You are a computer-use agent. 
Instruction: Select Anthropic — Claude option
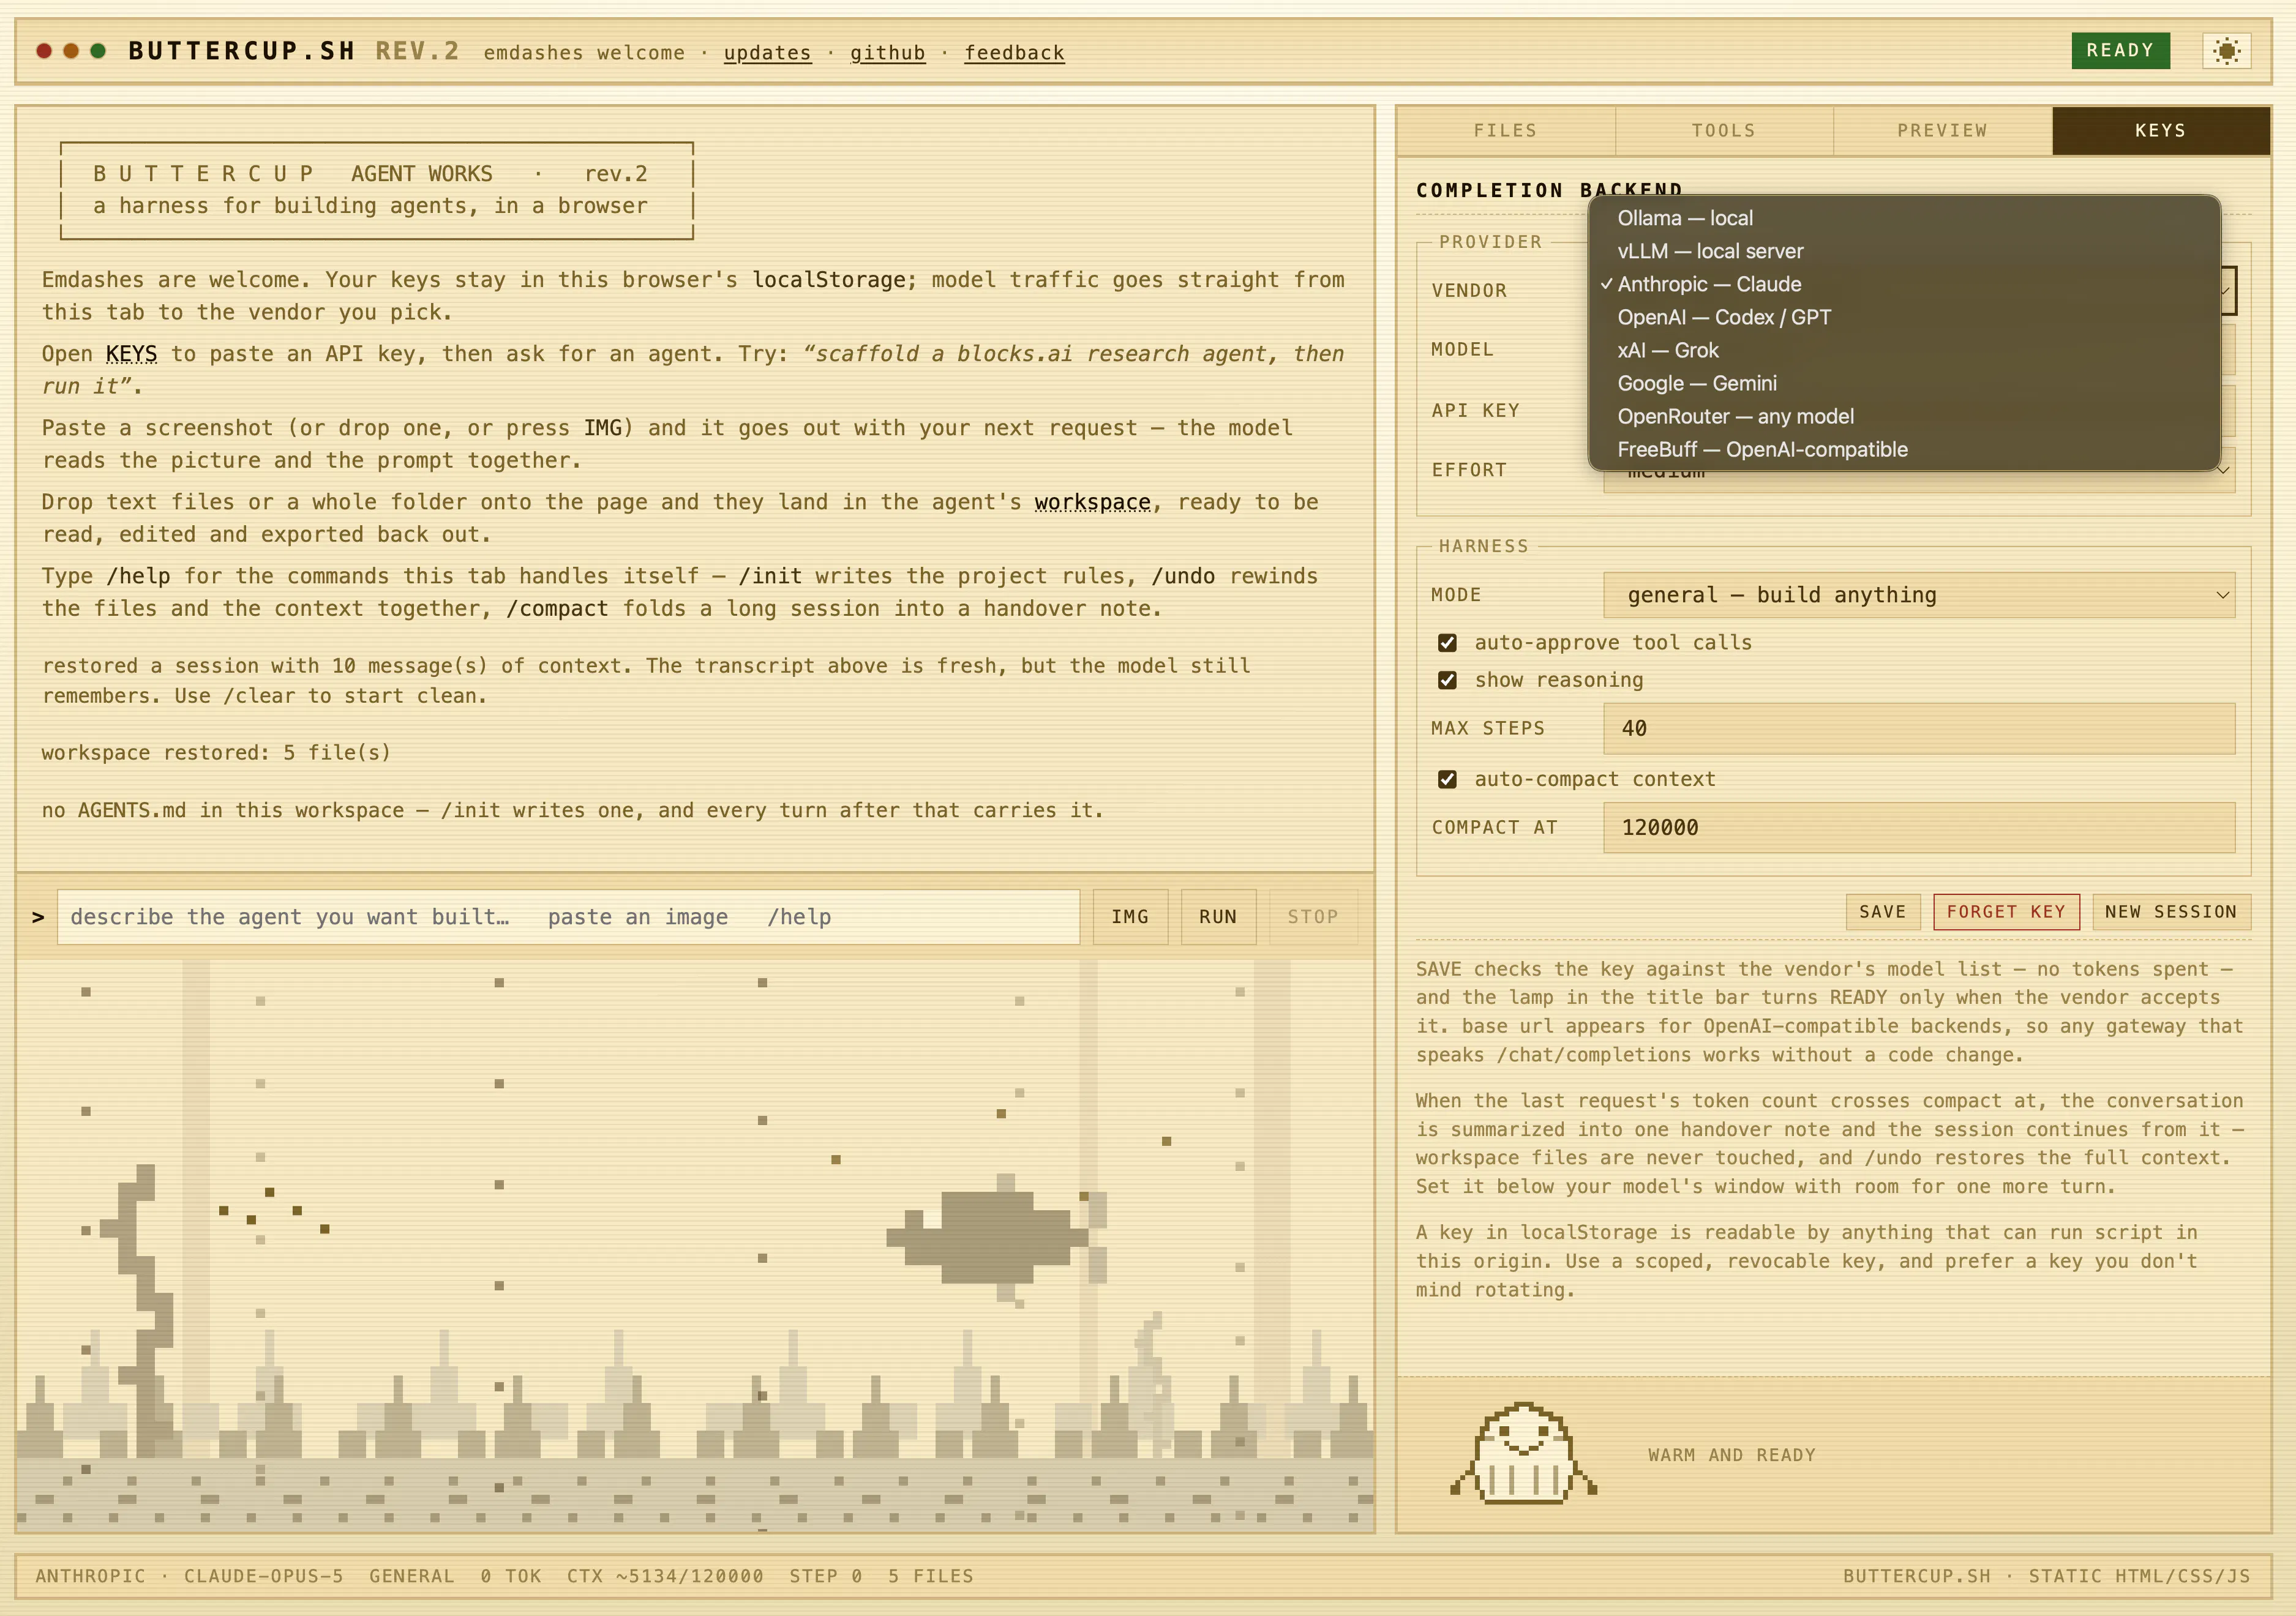[1904, 284]
